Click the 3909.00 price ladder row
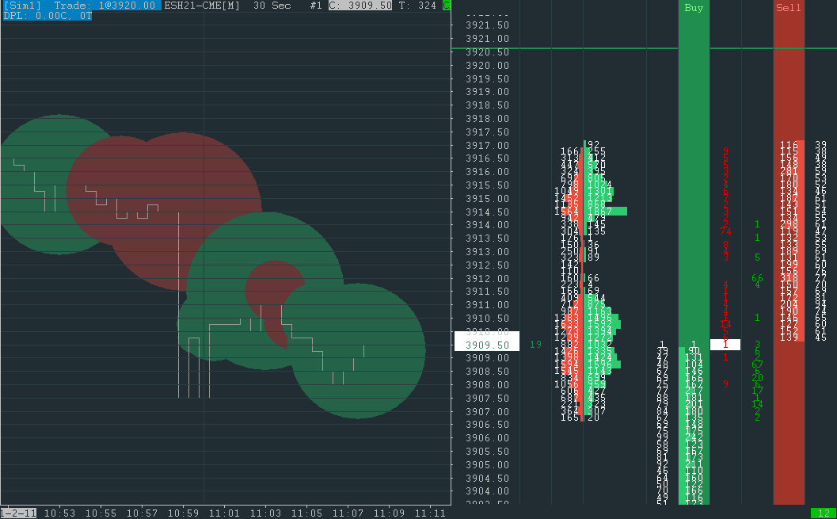This screenshot has width=837, height=519. tap(487, 358)
